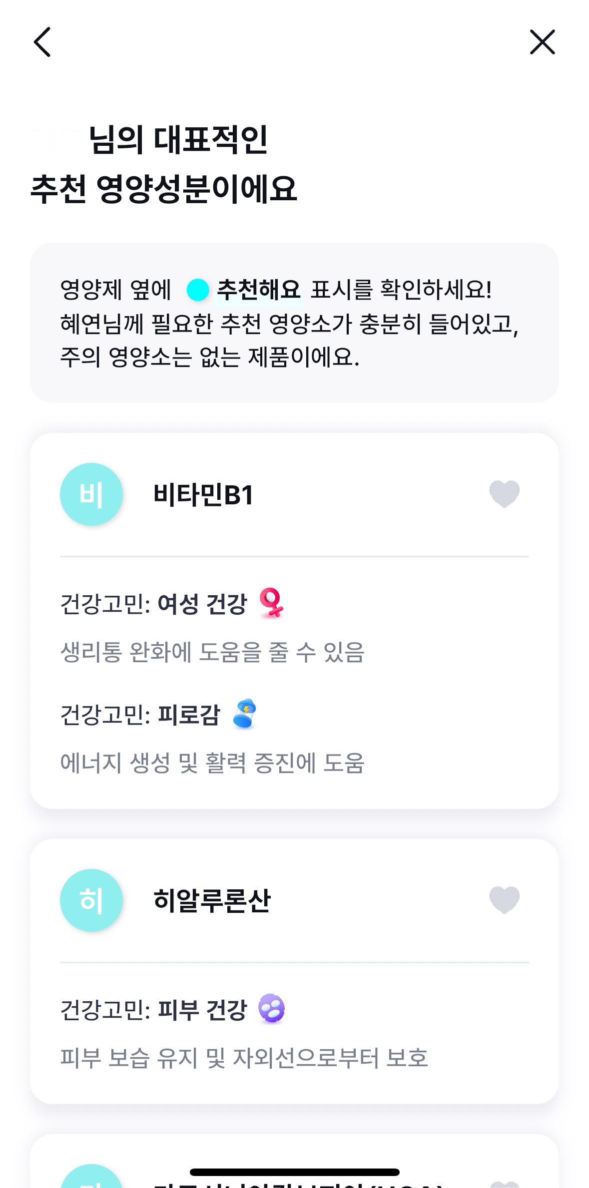Tap the 생리통 완화 description text
Image resolution: width=589 pixels, height=1188 pixels.
coord(212,652)
